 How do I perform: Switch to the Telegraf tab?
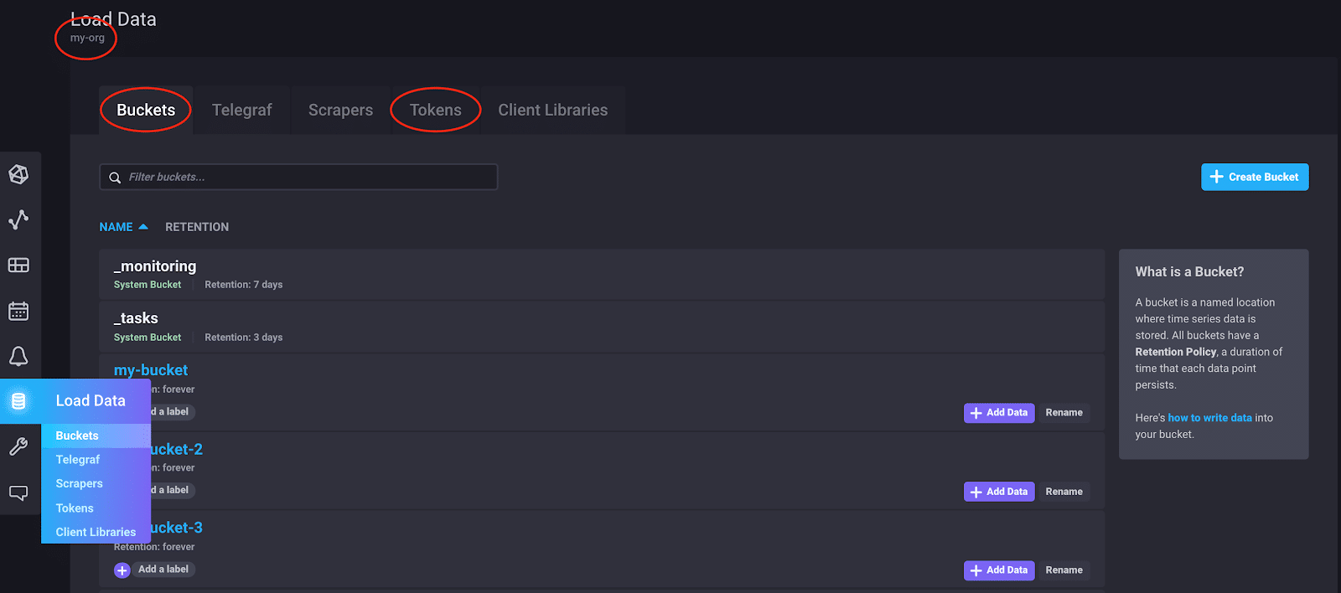[x=241, y=110]
